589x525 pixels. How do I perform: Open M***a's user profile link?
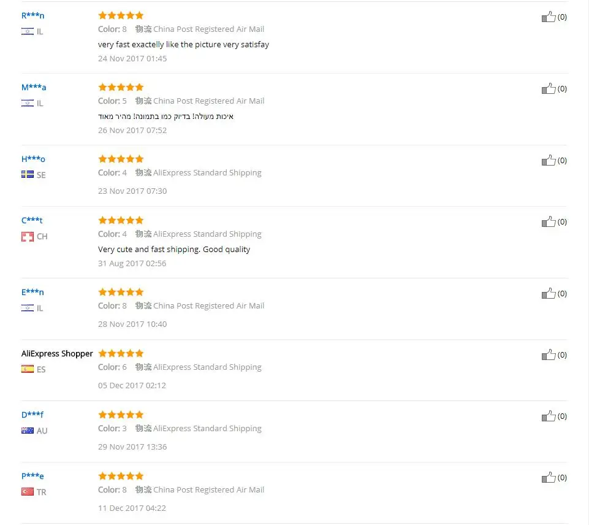tap(34, 87)
